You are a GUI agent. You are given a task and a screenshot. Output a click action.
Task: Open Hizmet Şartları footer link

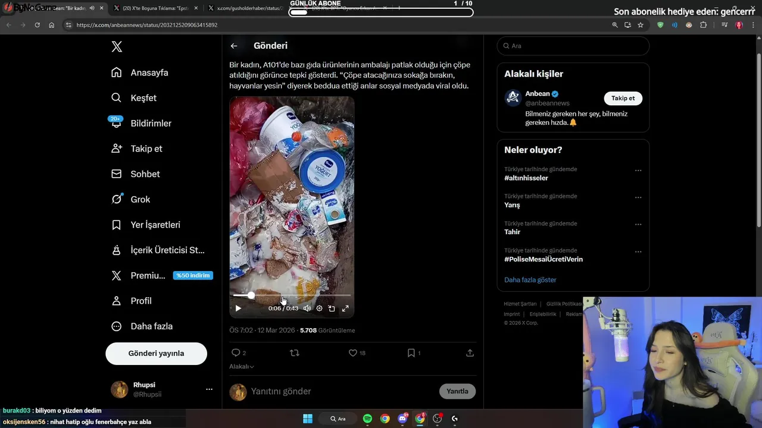(x=520, y=304)
